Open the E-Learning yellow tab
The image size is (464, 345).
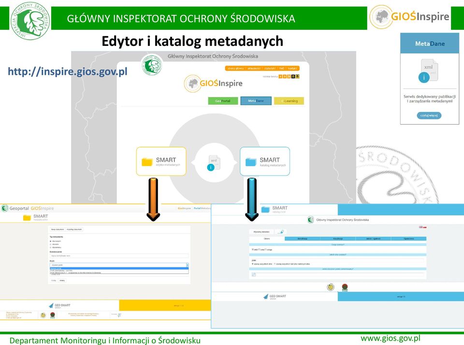[x=289, y=101]
